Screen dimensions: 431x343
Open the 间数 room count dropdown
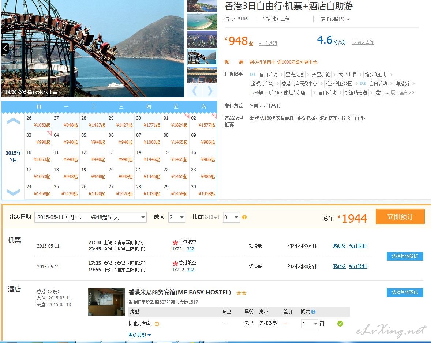click(310, 324)
